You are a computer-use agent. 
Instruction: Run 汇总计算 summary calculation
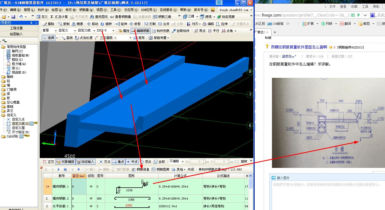pyautogui.click(x=59, y=17)
